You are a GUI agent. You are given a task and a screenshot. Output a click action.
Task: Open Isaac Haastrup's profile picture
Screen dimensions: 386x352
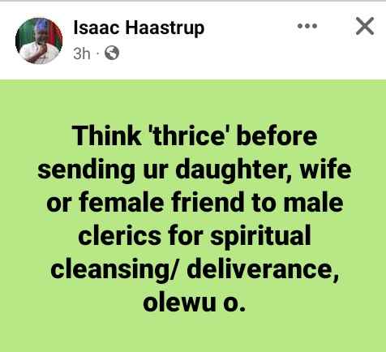[39, 41]
